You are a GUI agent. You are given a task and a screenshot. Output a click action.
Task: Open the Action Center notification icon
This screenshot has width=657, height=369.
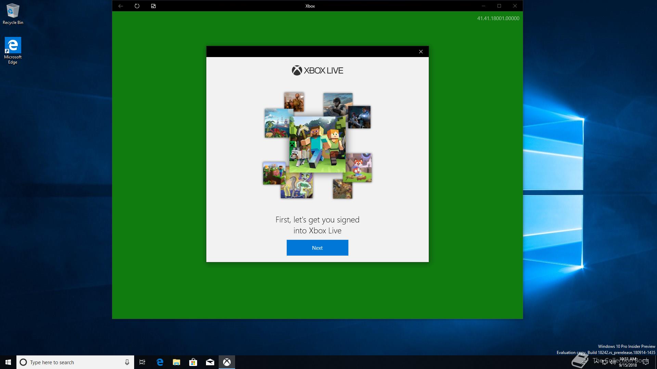(x=646, y=362)
